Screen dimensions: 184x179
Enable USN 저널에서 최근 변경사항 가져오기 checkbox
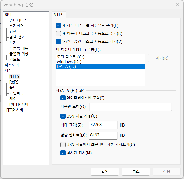tap(63, 145)
